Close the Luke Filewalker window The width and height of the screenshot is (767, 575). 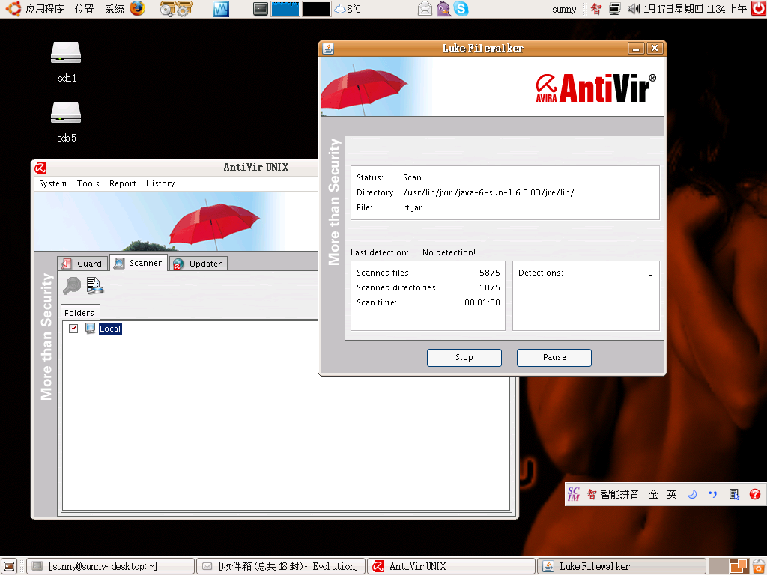click(x=655, y=49)
